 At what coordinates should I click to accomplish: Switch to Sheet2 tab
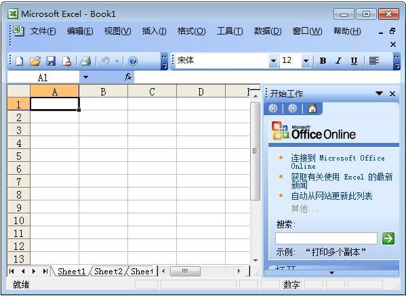click(108, 272)
